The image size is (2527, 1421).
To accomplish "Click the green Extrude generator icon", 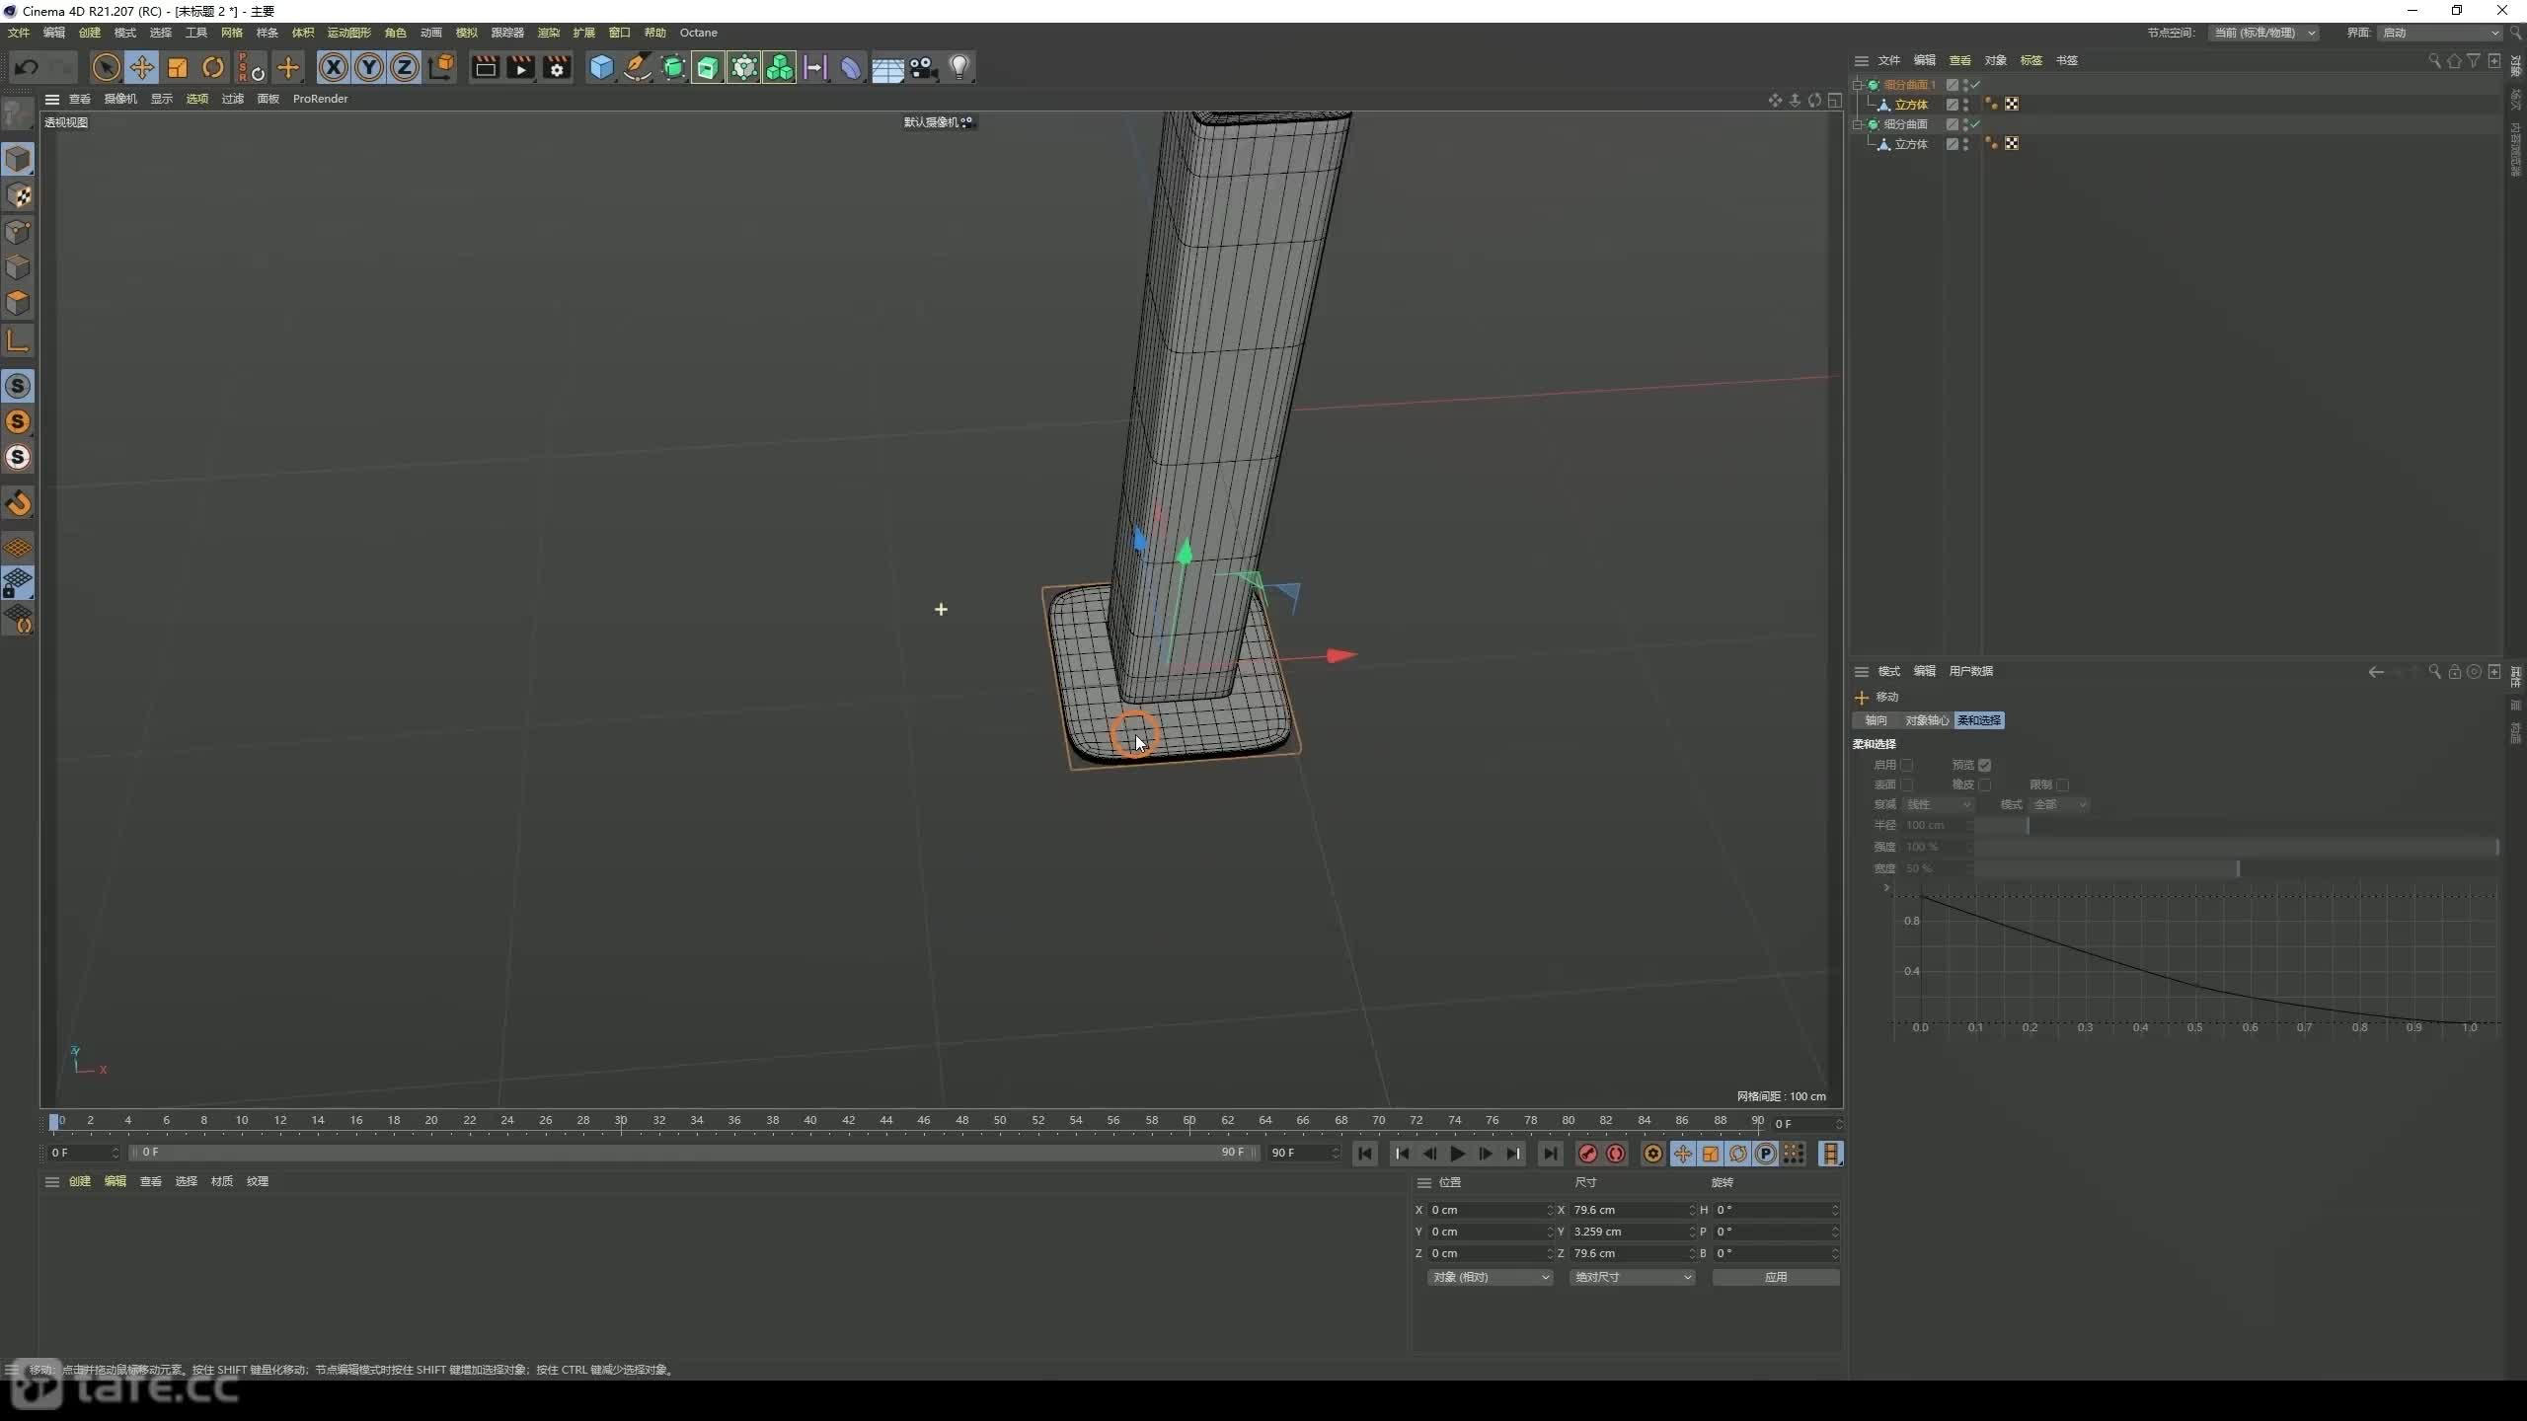I will click(708, 67).
